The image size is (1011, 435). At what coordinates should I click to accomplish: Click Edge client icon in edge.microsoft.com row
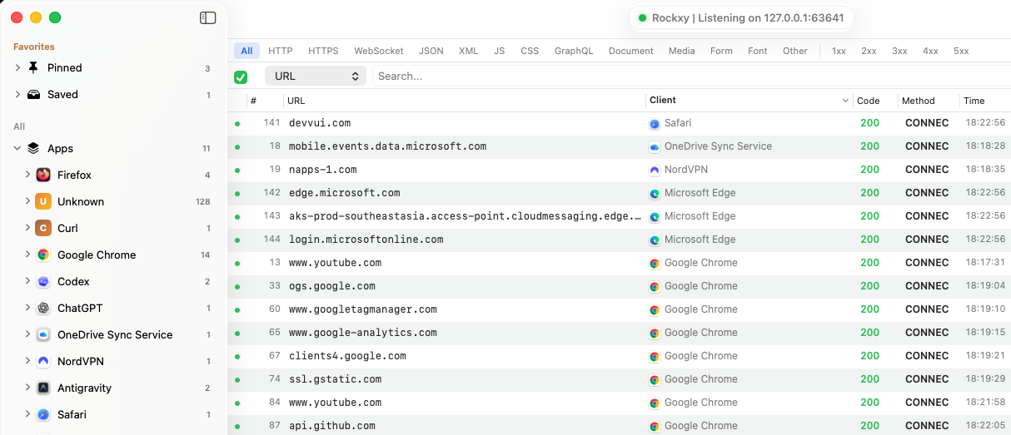pos(655,193)
